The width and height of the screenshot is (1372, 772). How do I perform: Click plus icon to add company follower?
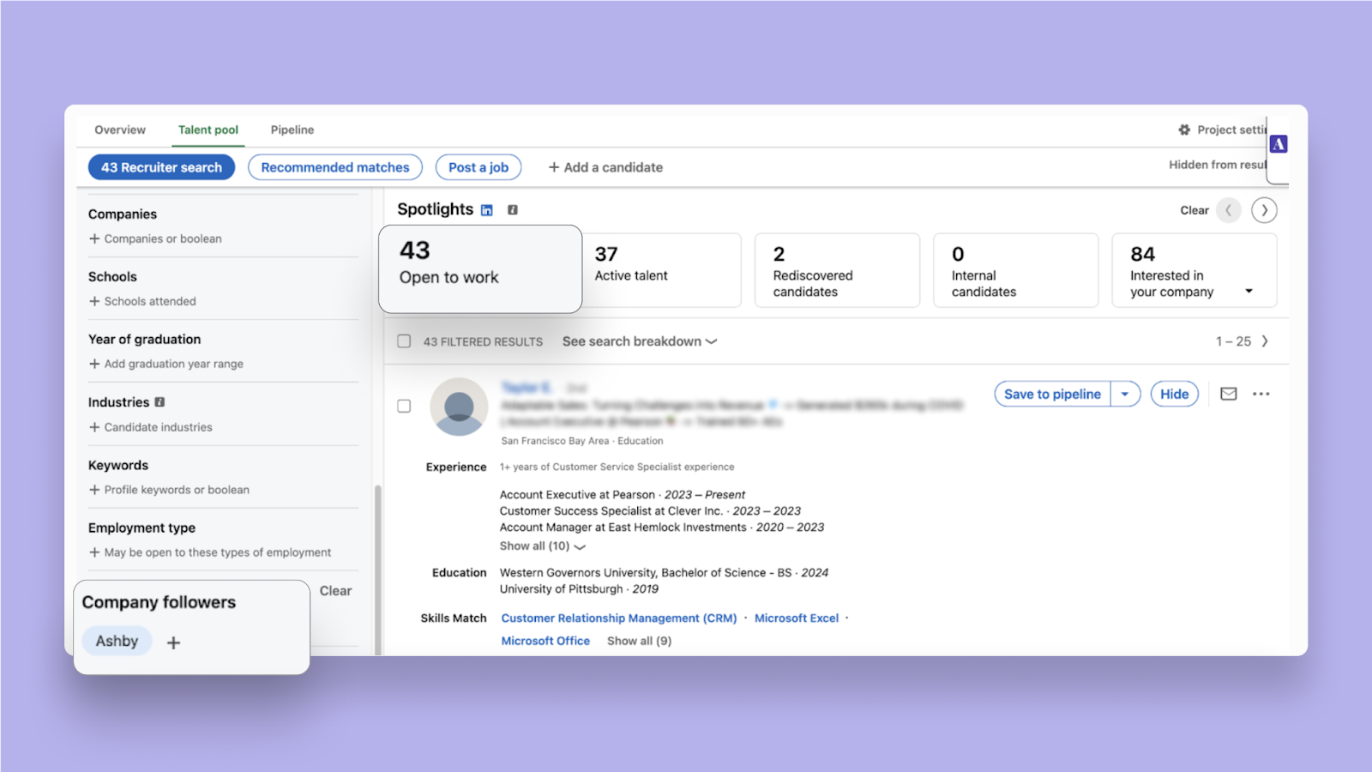(x=173, y=642)
